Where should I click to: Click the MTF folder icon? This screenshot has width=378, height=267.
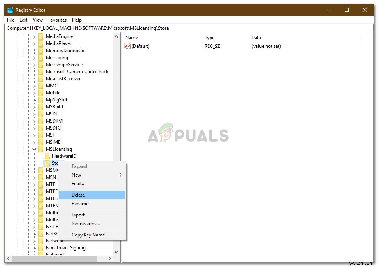click(x=41, y=184)
